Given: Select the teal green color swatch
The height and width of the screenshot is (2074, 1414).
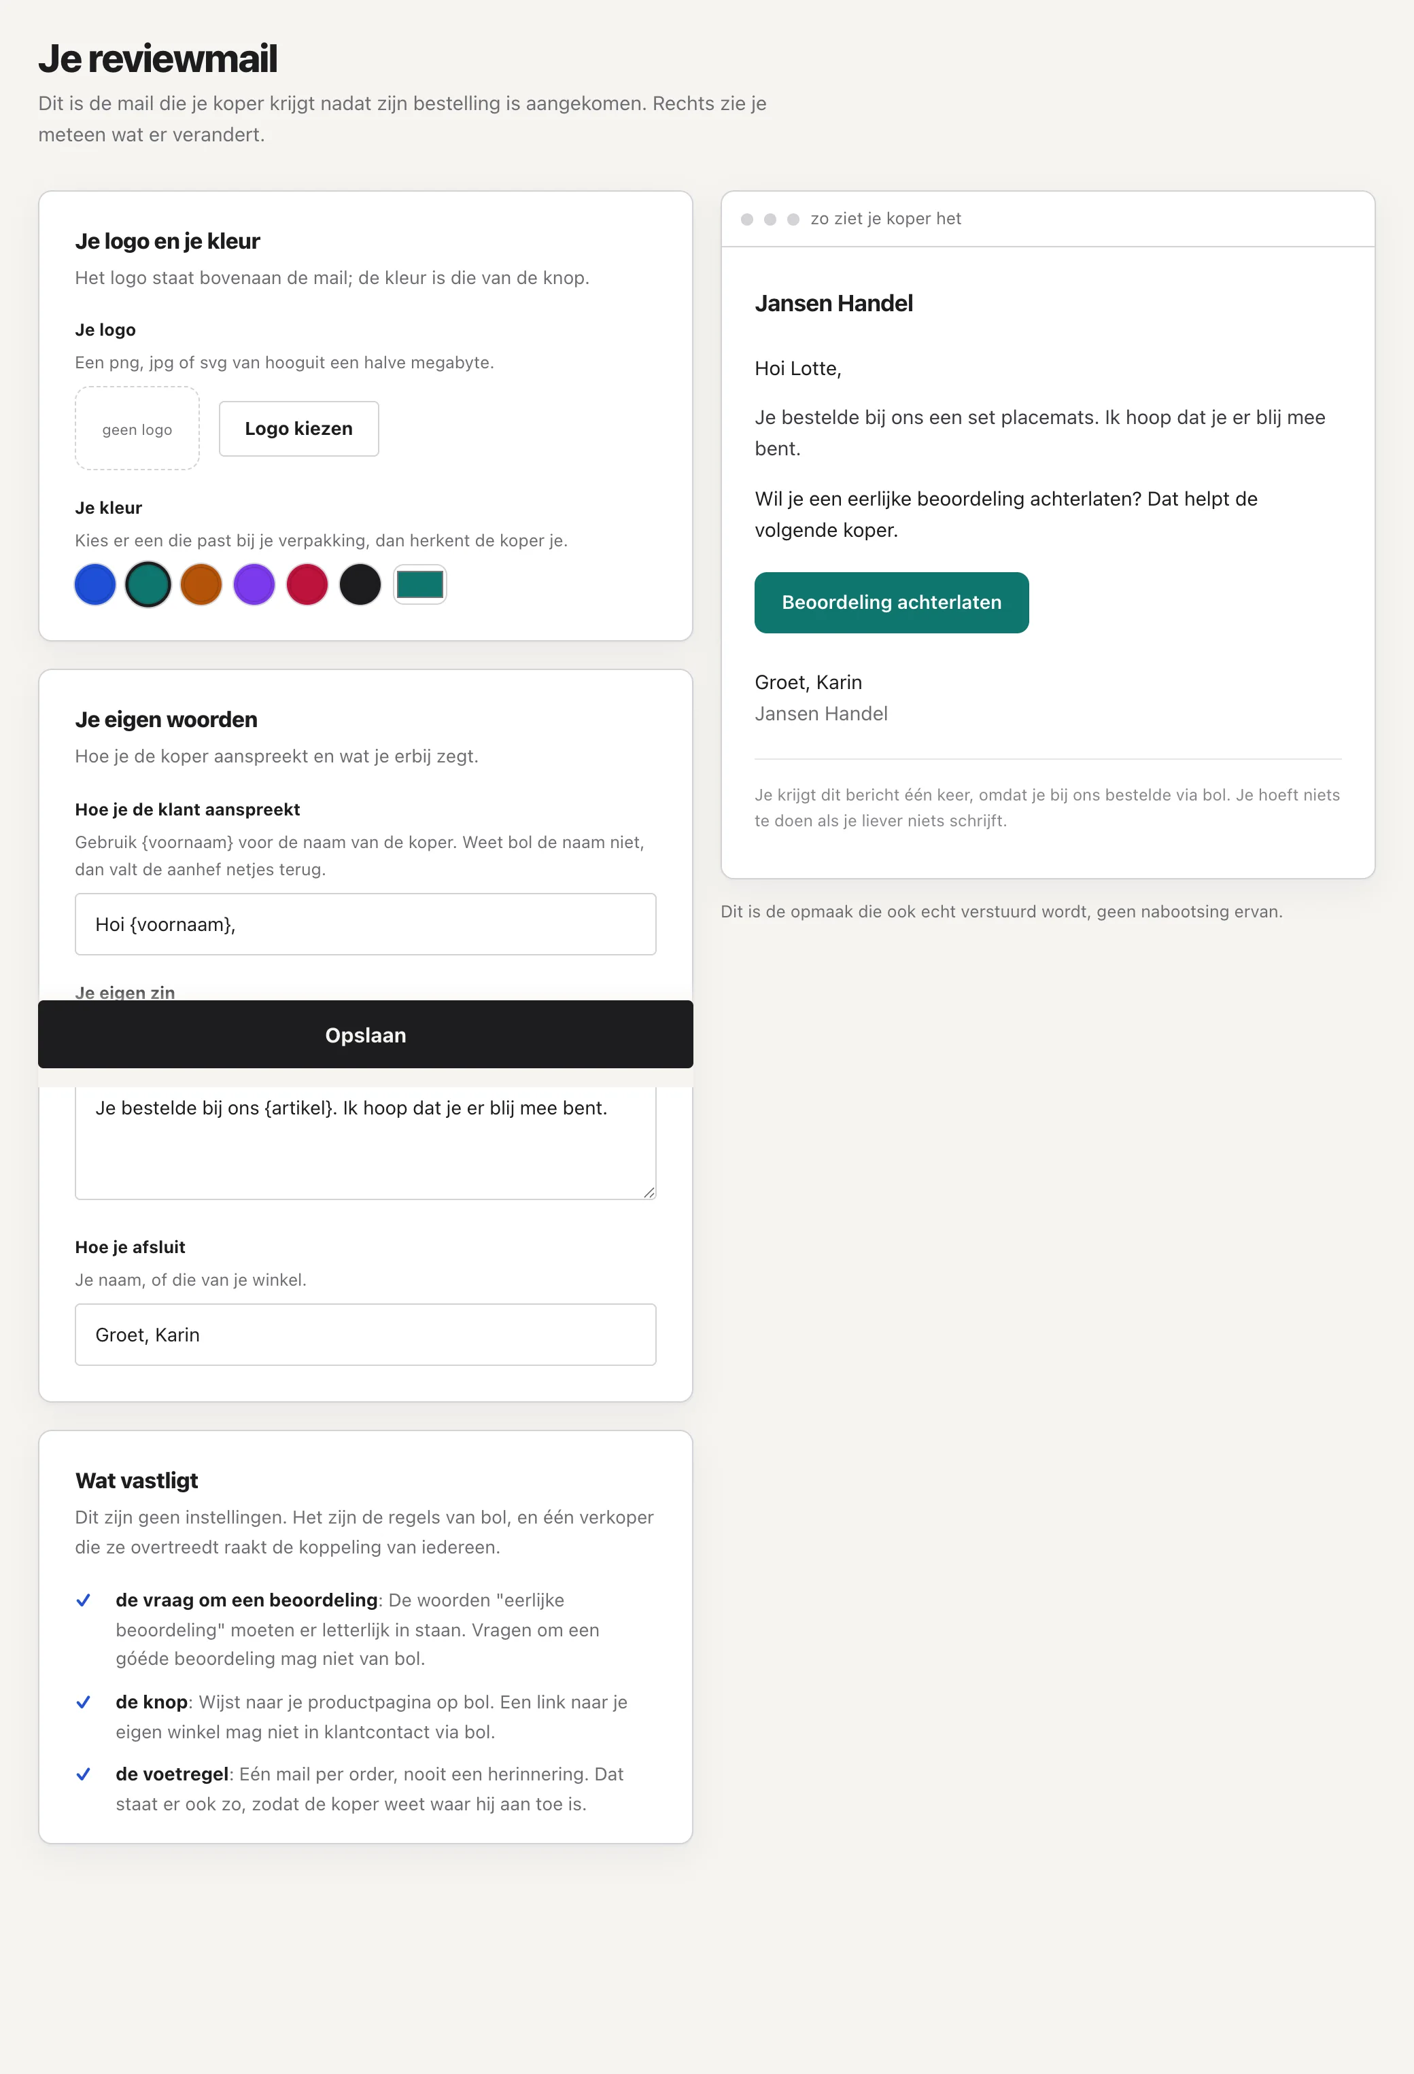Looking at the screenshot, I should tap(148, 584).
